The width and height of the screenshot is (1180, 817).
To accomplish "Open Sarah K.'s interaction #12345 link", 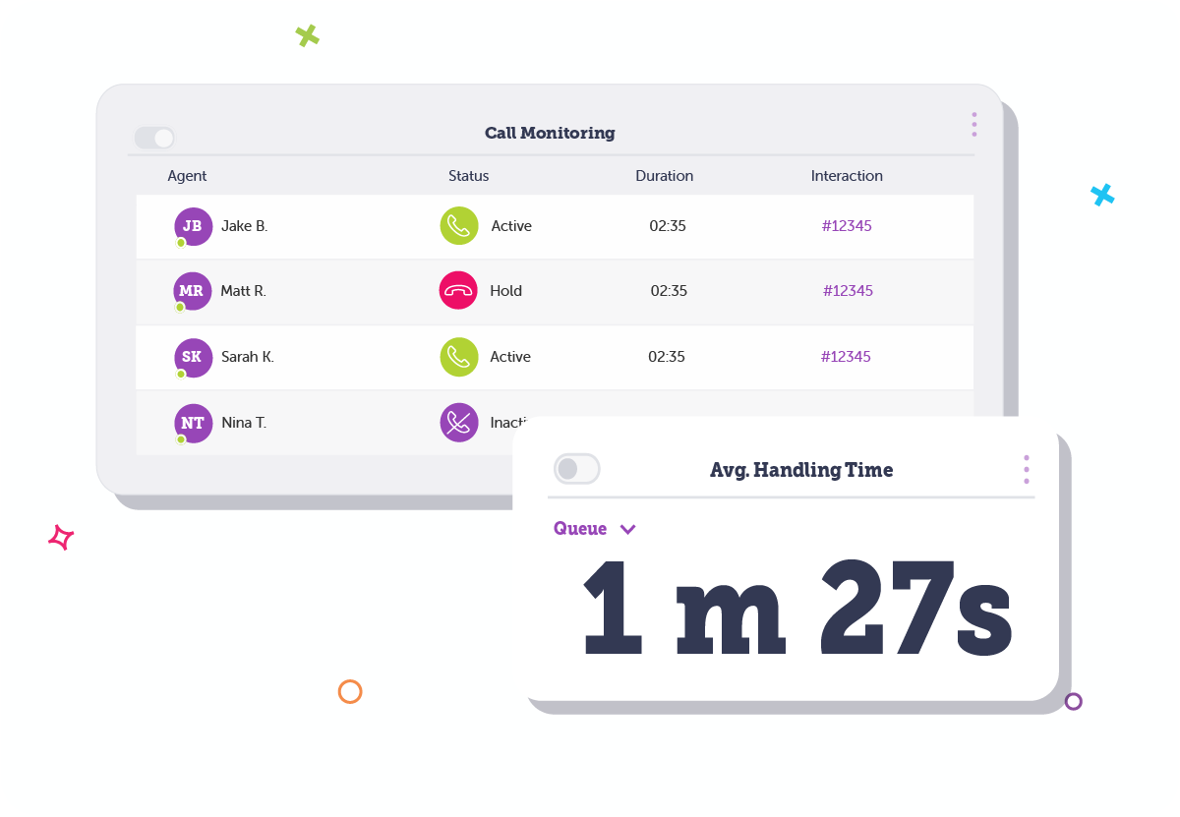I will (x=846, y=357).
